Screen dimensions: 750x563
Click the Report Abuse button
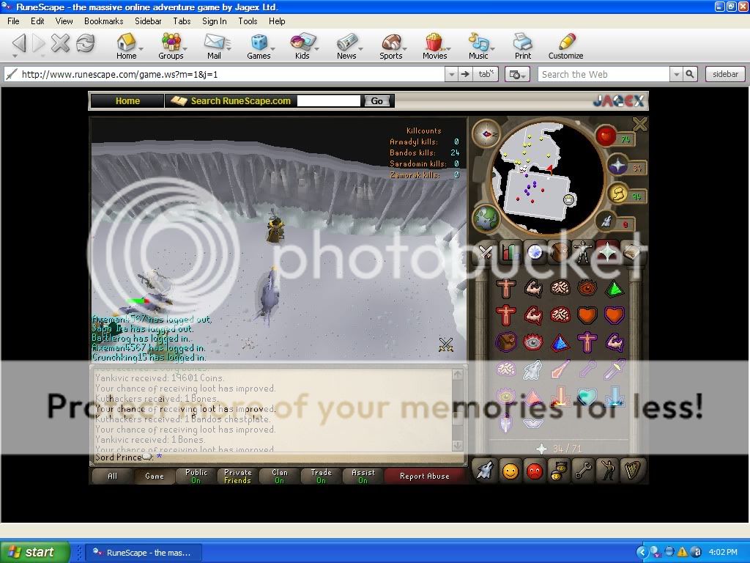click(425, 476)
